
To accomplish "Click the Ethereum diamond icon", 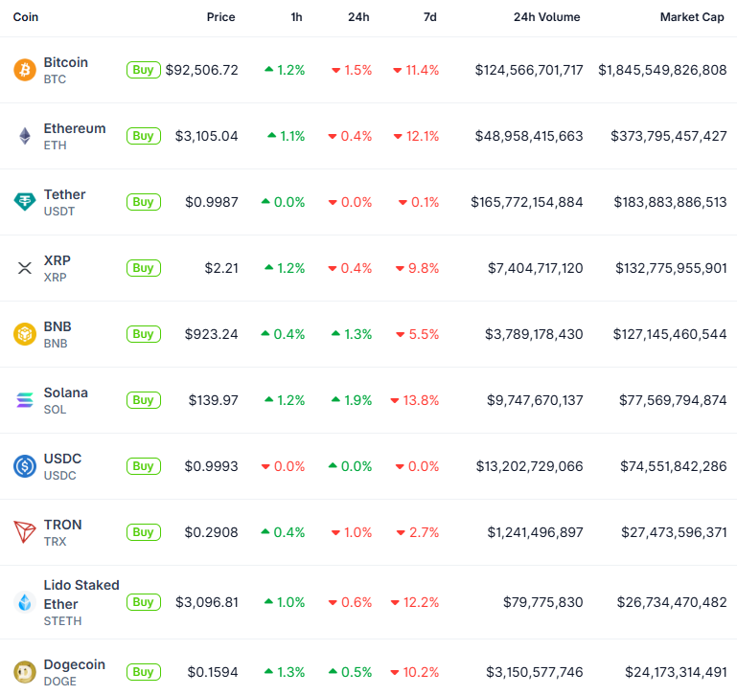I will coord(24,136).
